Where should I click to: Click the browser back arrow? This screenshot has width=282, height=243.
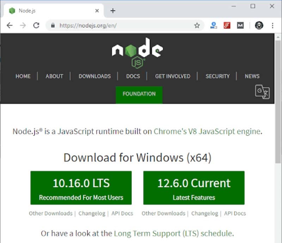(x=10, y=25)
